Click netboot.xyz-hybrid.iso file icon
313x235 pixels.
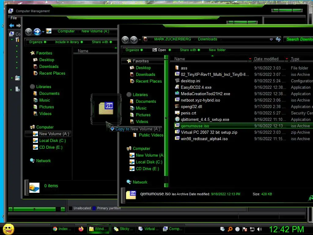(177, 100)
